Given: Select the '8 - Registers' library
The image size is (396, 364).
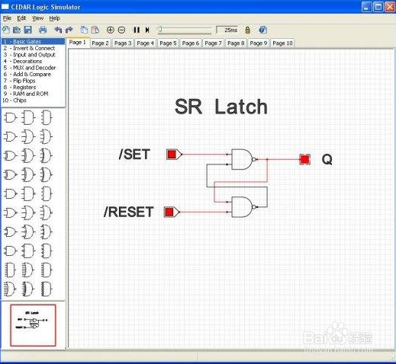Looking at the screenshot, I should (x=33, y=87).
